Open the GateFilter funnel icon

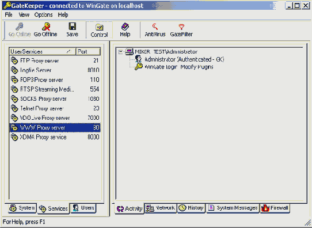pos(181,26)
